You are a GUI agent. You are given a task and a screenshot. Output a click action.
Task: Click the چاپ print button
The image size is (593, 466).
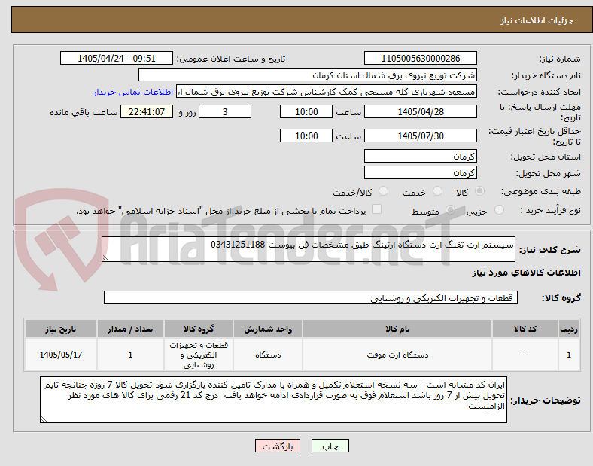(330, 446)
